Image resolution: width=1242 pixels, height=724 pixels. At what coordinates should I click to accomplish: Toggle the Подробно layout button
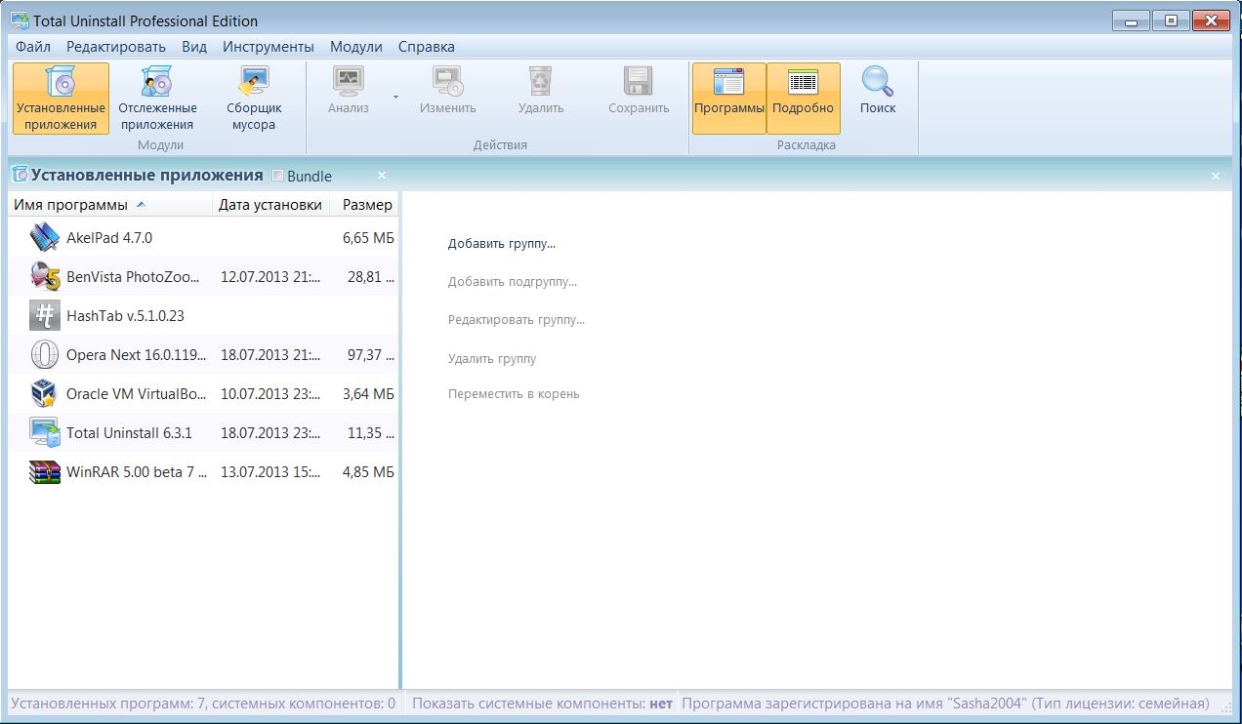(803, 99)
